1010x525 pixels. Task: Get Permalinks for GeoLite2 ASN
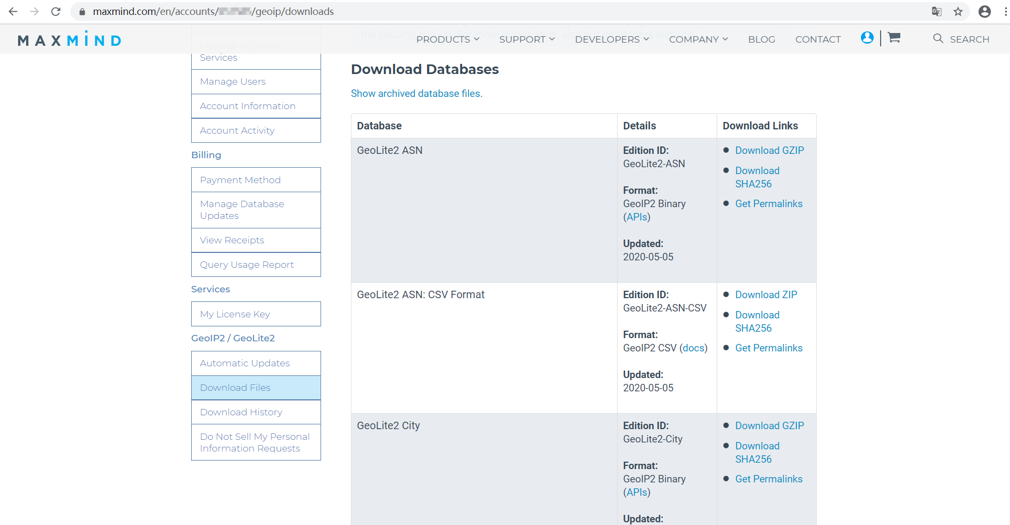point(769,203)
